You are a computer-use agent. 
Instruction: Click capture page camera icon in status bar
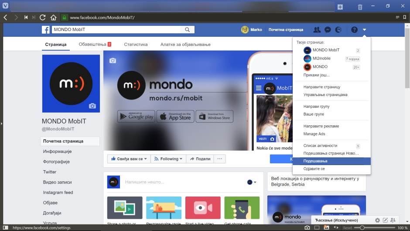coord(307,228)
